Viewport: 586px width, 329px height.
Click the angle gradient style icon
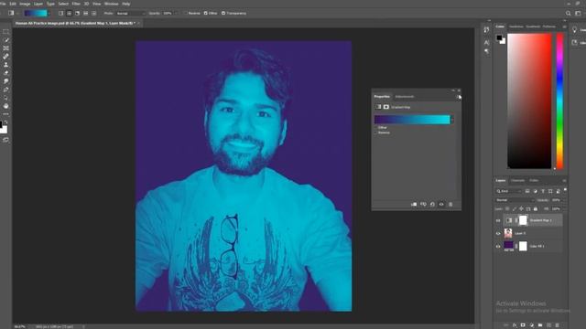77,13
